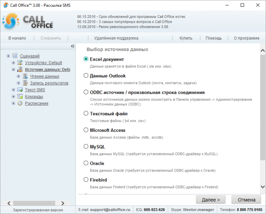Expand the Запись результатов node
Image resolution: width=266 pixels, height=214 pixels.
pyautogui.click(x=18, y=83)
